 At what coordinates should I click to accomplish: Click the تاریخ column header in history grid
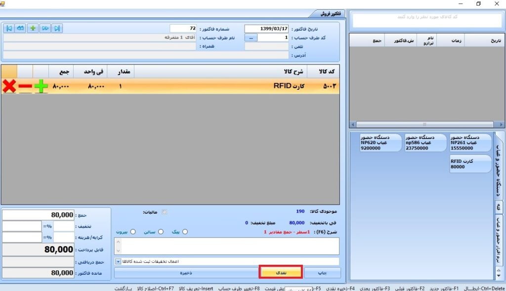[484, 40]
